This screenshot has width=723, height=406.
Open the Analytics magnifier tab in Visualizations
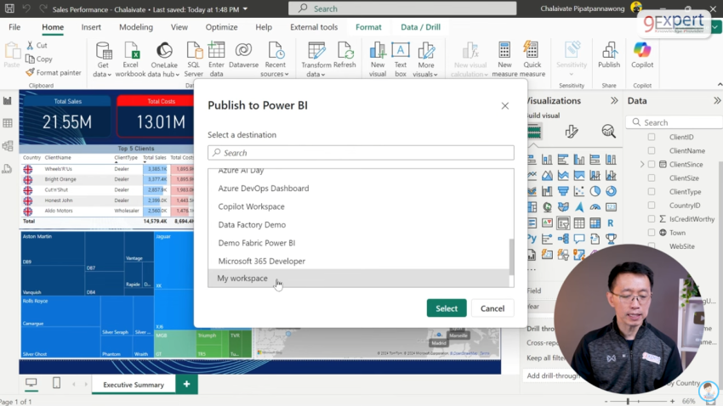click(x=609, y=132)
